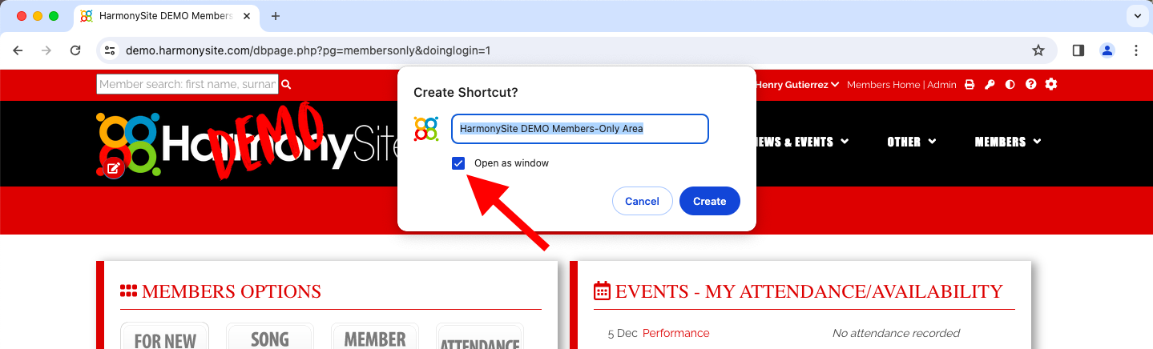Click the Song options button
Image resolution: width=1153 pixels, height=349 pixels.
point(270,336)
